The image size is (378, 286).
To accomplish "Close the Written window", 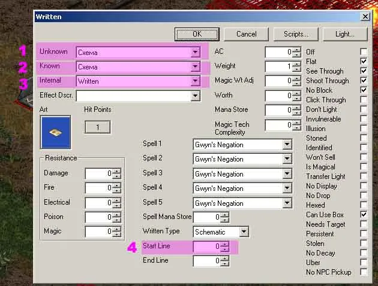I will [364, 17].
